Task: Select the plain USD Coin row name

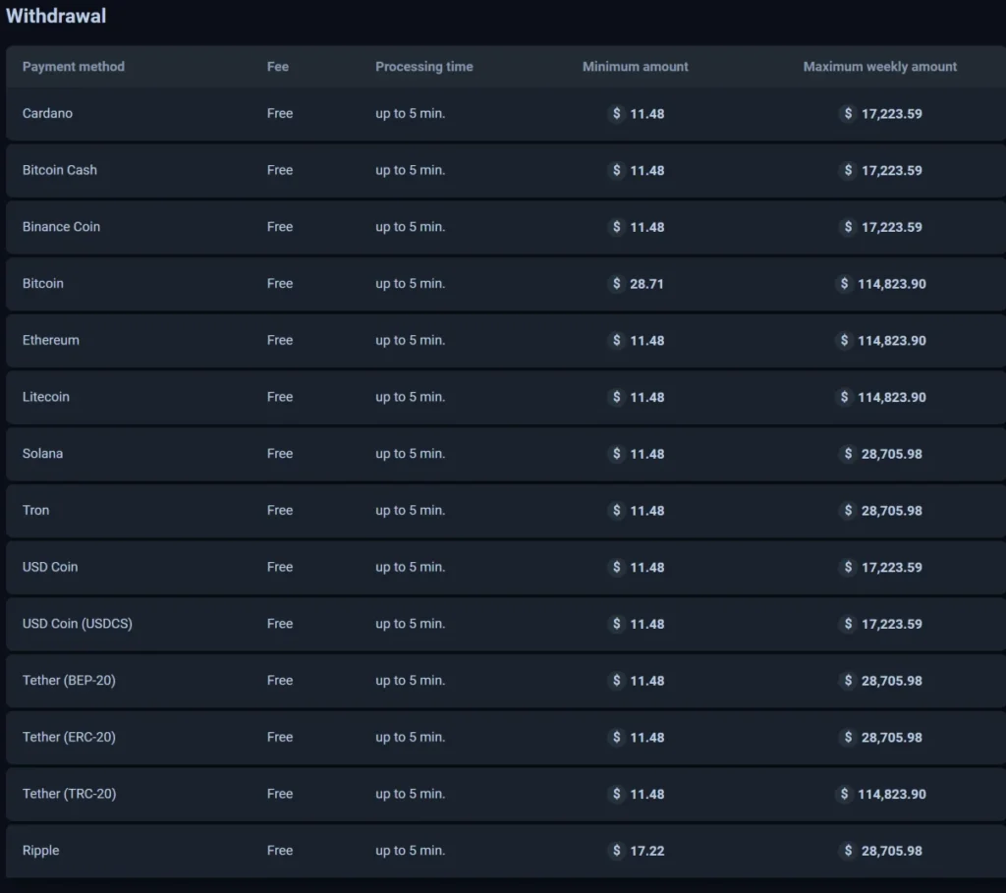Action: (x=50, y=567)
